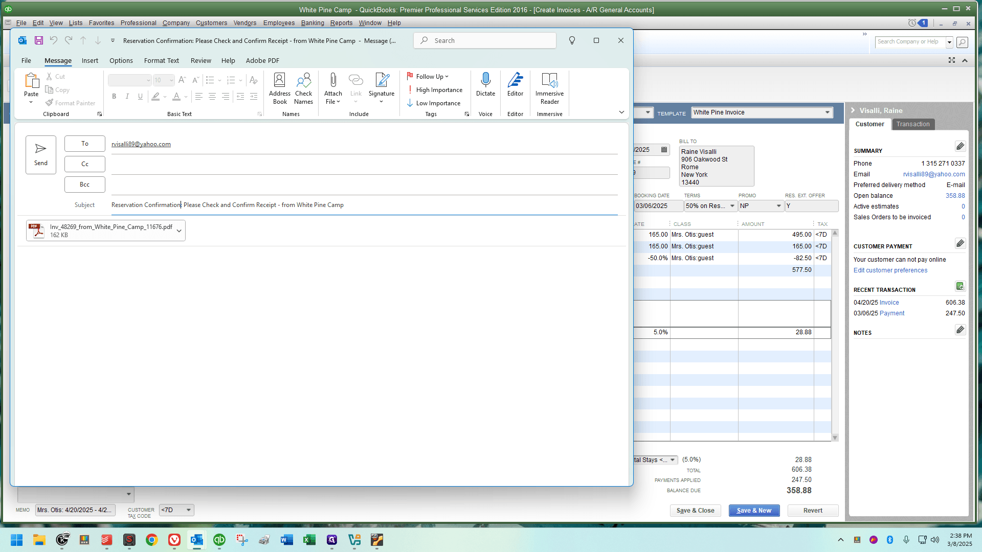Center text in the message
The width and height of the screenshot is (982, 552).
tap(212, 96)
